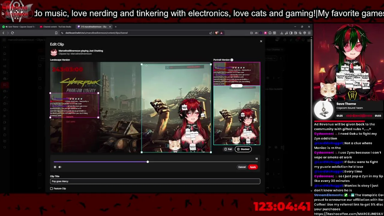Click top-right handle of chat overlay box
This screenshot has height=216, width=384.
98,93
